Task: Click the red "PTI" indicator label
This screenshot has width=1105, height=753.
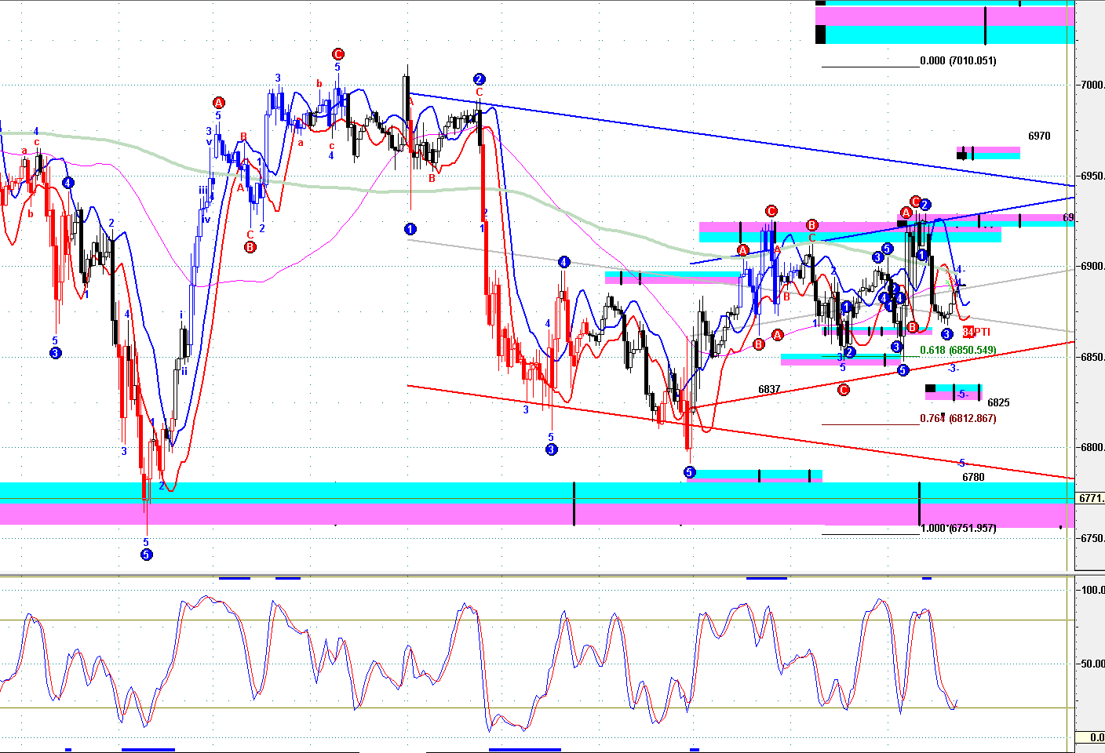Action: [x=982, y=332]
